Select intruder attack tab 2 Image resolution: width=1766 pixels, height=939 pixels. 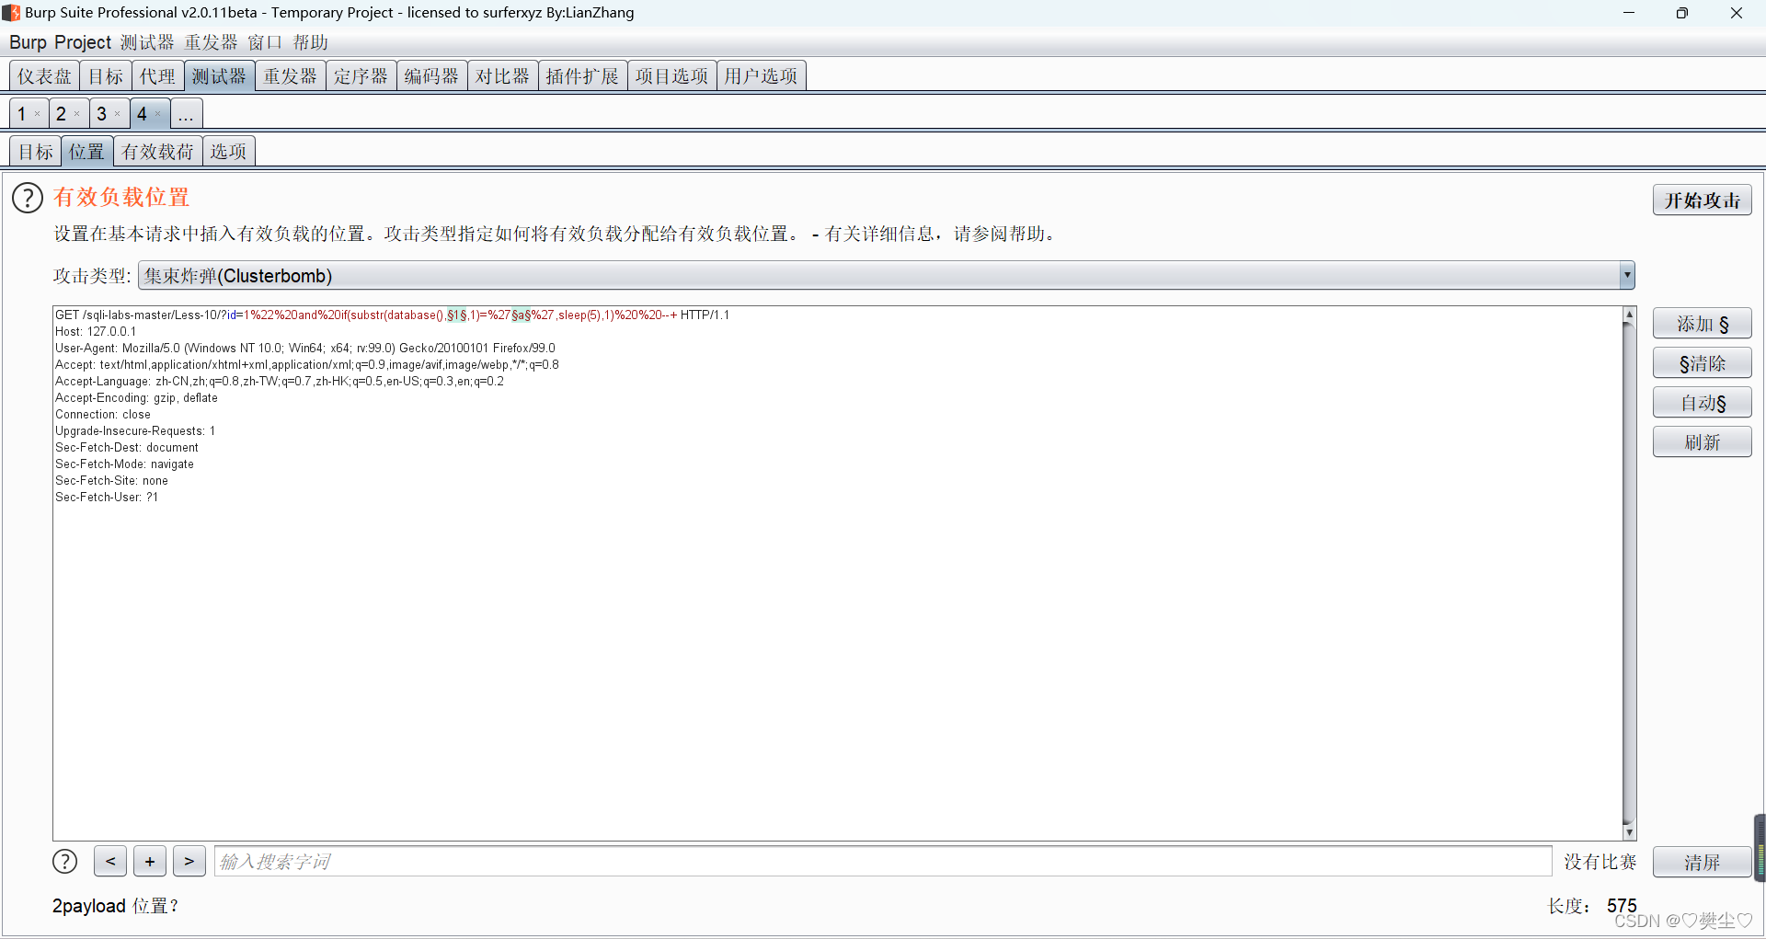[62, 114]
